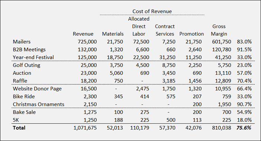Click the Golf Outing row label
The image size is (261, 141).
coord(26,65)
